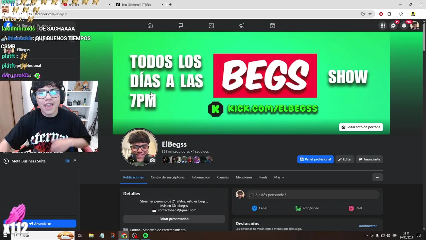
Task: Switch to the Begs TikTok browser tab
Action: tap(140, 4)
